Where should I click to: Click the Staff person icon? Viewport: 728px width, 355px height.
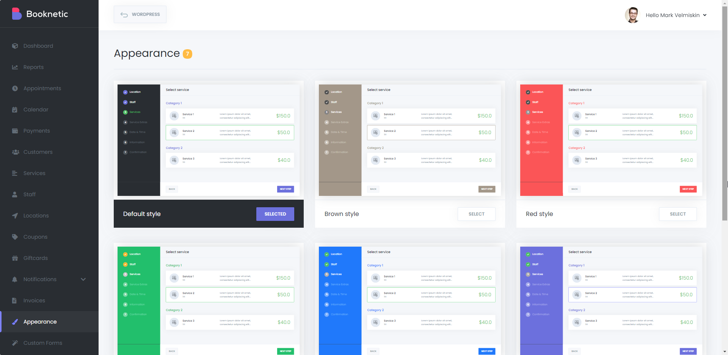click(x=15, y=194)
